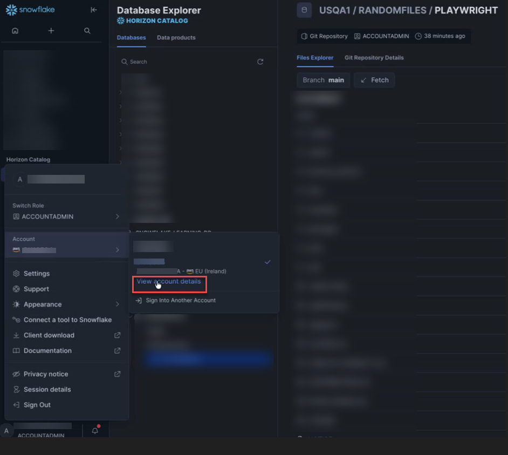Image resolution: width=508 pixels, height=455 pixels.
Task: Open the sidebar search magnifier icon
Action: [87, 31]
